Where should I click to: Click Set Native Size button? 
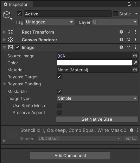(97, 119)
